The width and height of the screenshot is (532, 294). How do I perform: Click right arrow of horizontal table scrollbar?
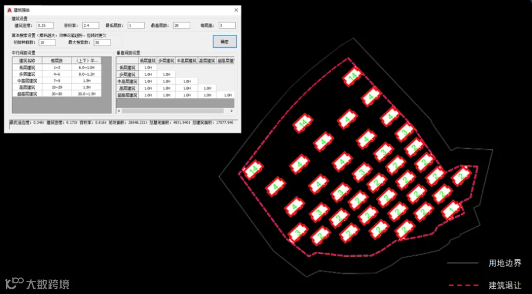point(231,111)
